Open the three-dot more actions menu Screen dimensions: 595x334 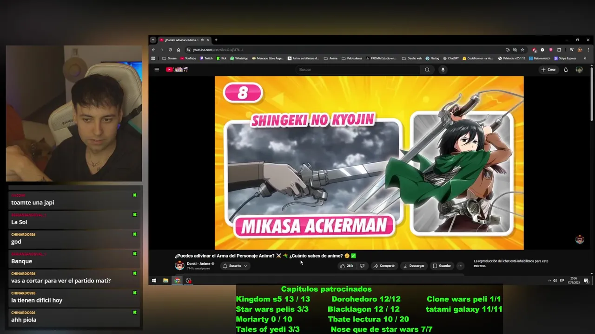point(460,266)
